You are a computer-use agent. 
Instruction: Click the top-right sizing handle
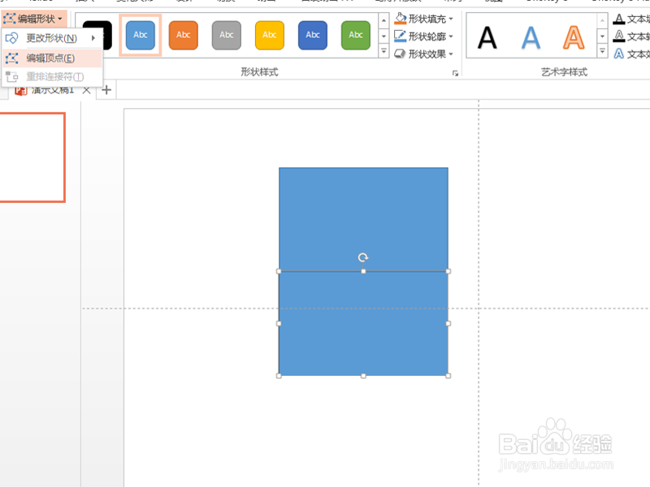point(448,271)
